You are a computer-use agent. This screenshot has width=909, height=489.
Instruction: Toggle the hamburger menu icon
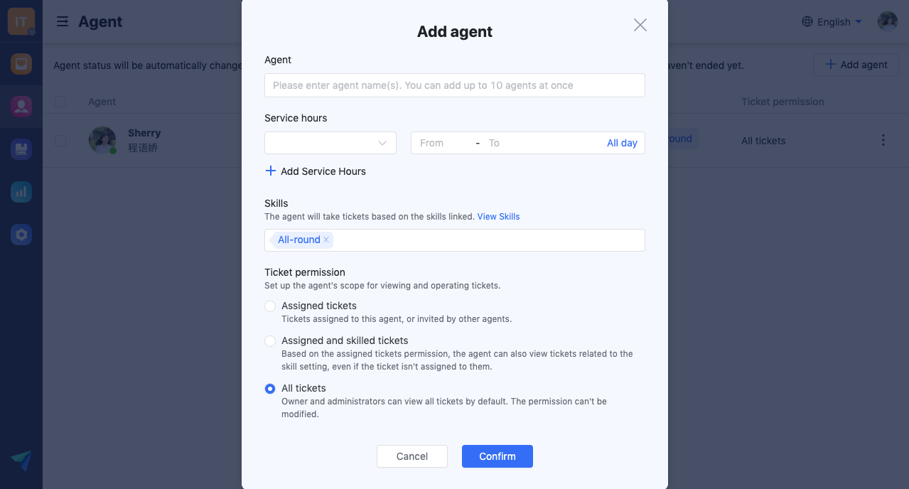(x=63, y=22)
